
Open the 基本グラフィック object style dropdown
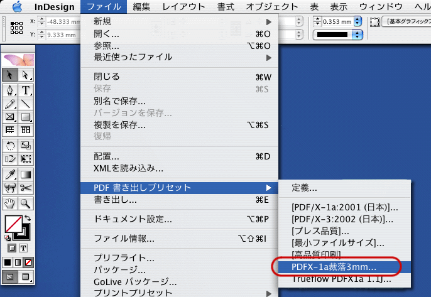406,21
